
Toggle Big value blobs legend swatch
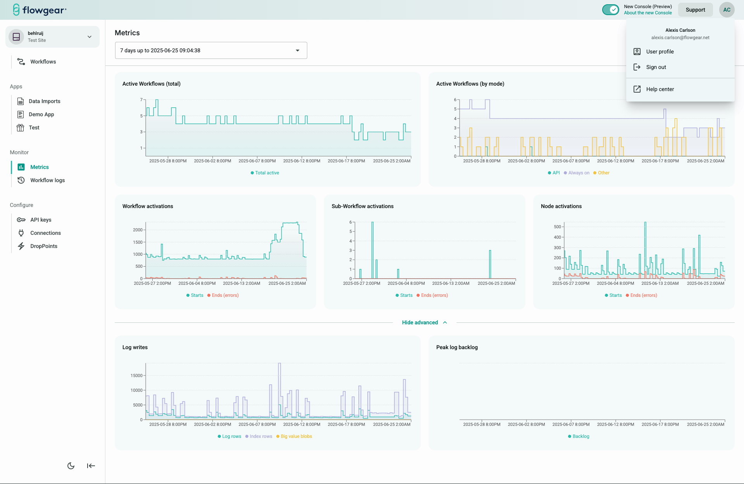[x=278, y=436]
